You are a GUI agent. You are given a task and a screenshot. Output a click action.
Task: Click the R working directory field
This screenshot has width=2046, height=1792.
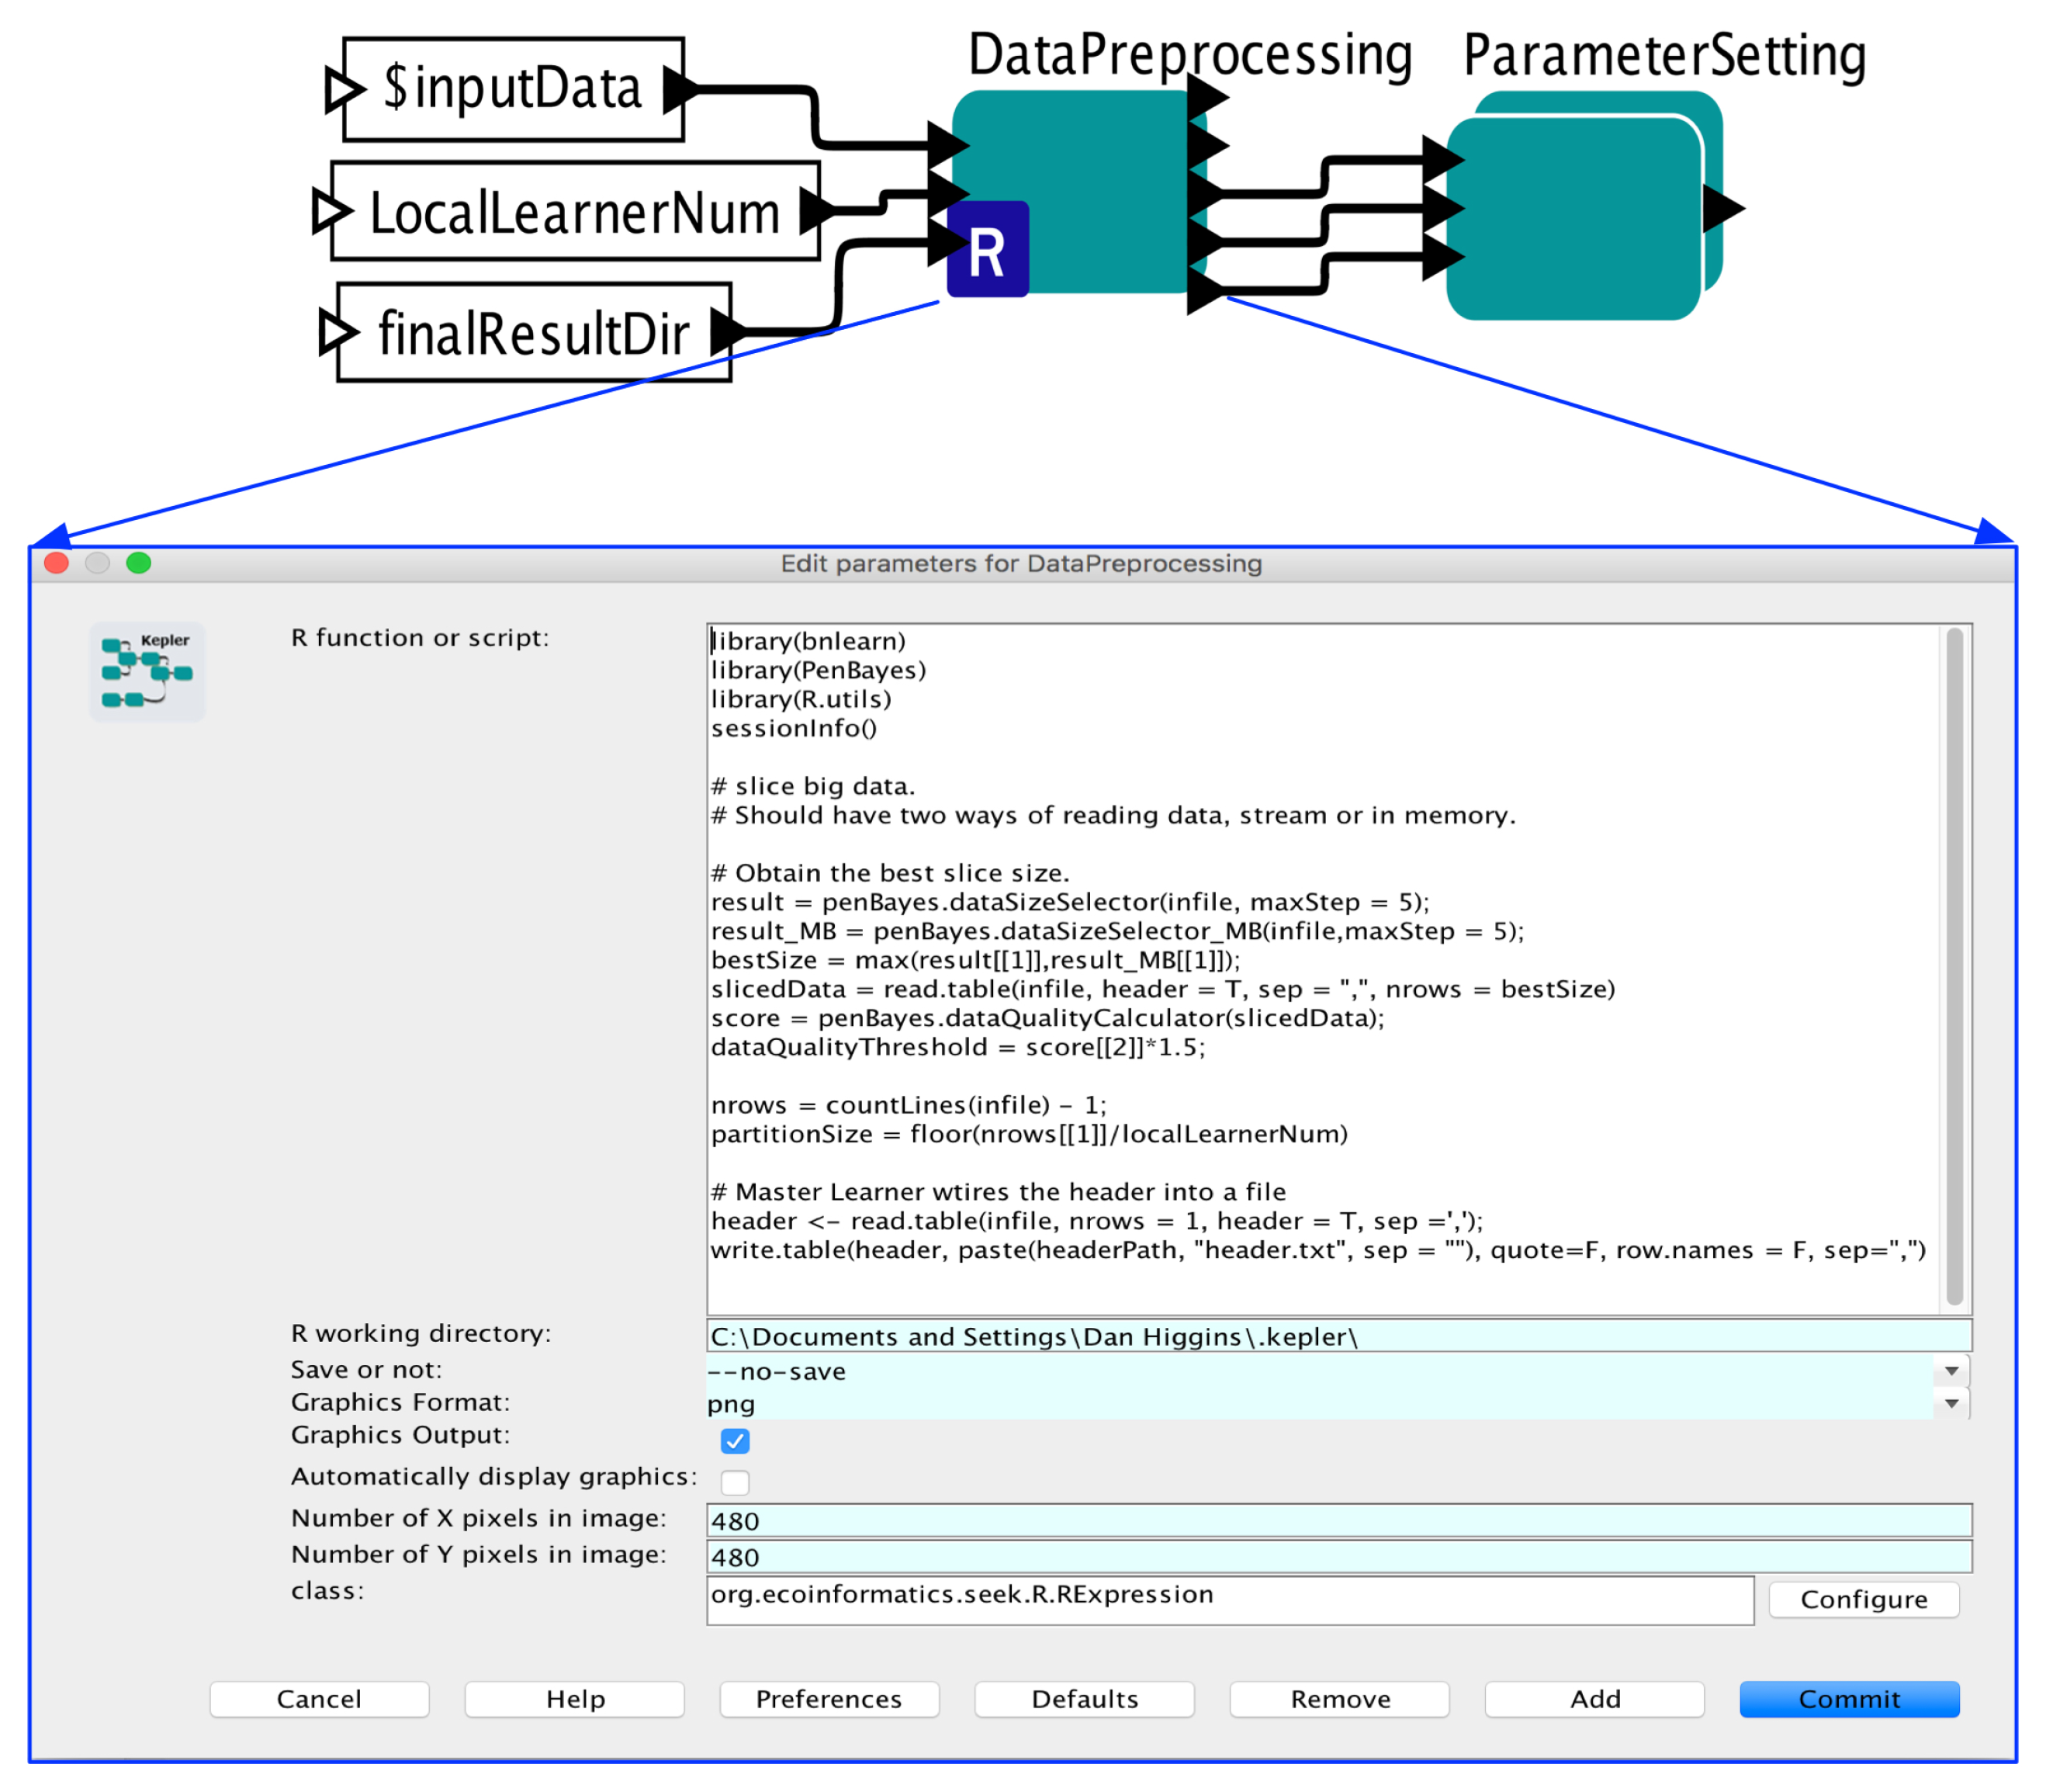(x=1338, y=1337)
